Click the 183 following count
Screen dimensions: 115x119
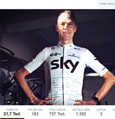click(x=35, y=114)
